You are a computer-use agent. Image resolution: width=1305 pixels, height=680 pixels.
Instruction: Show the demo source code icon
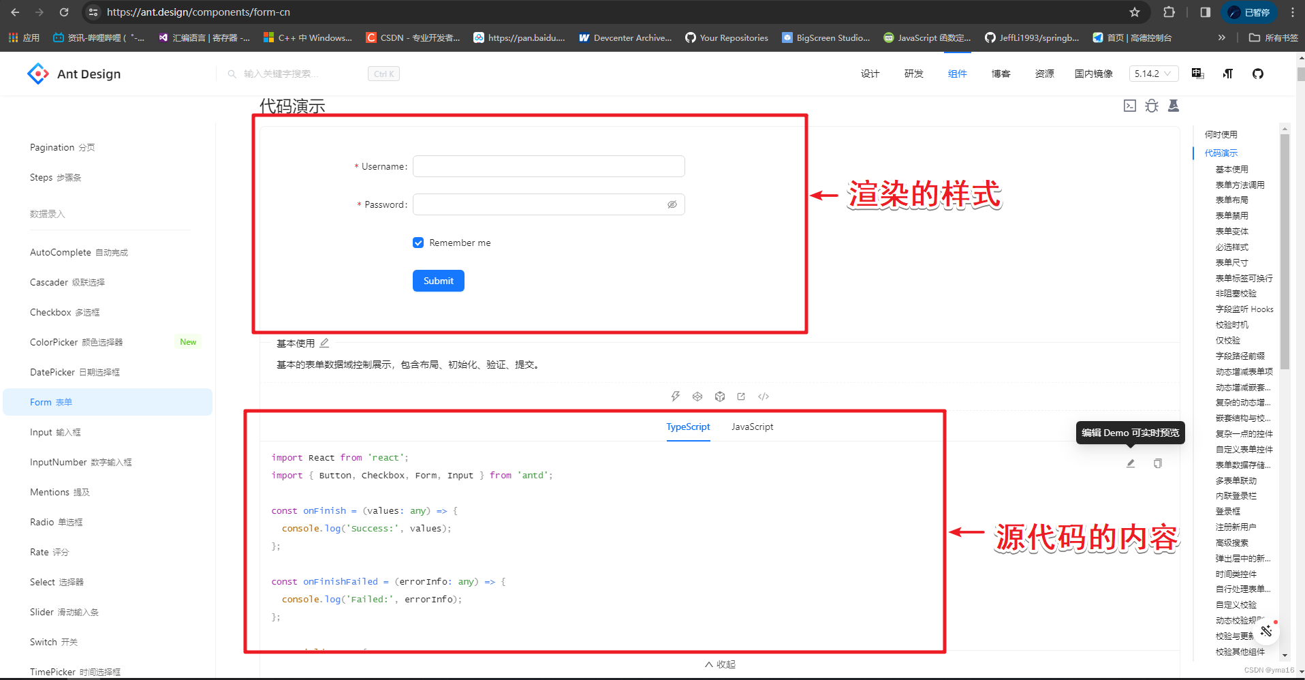coord(764,396)
